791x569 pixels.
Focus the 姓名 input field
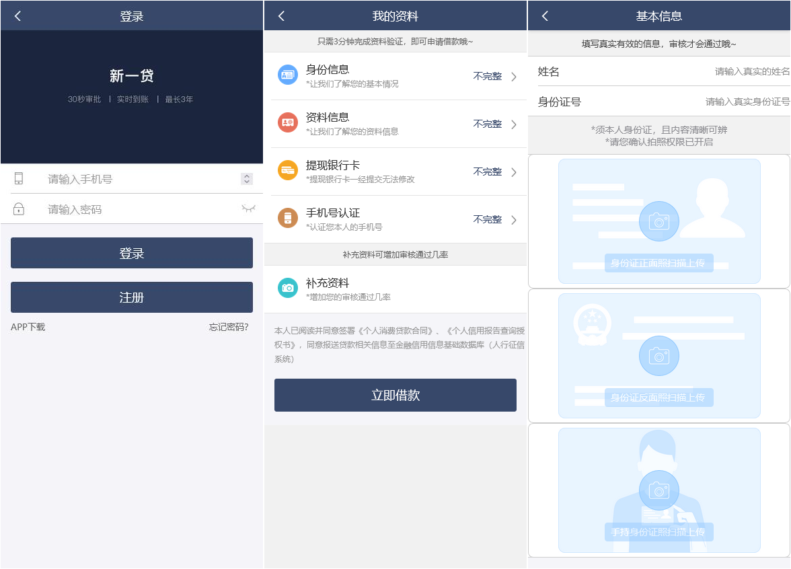[x=659, y=71]
